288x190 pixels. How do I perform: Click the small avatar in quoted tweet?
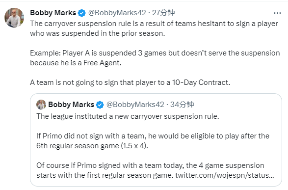point(41,105)
